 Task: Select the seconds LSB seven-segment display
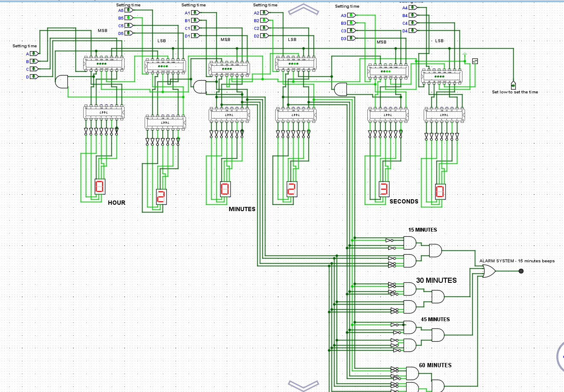tap(440, 192)
